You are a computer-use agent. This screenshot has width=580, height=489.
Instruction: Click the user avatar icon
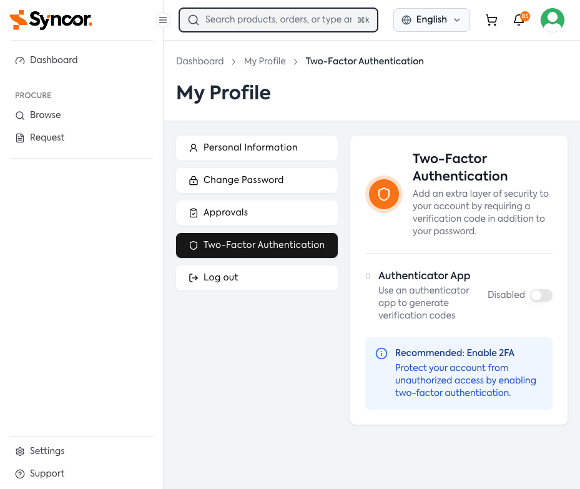[552, 19]
